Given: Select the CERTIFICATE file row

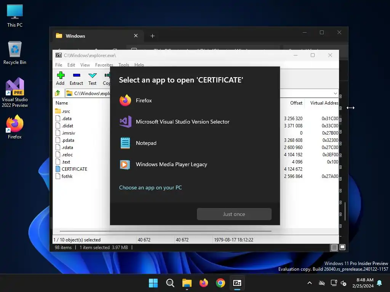Looking at the screenshot, I should 71,169.
